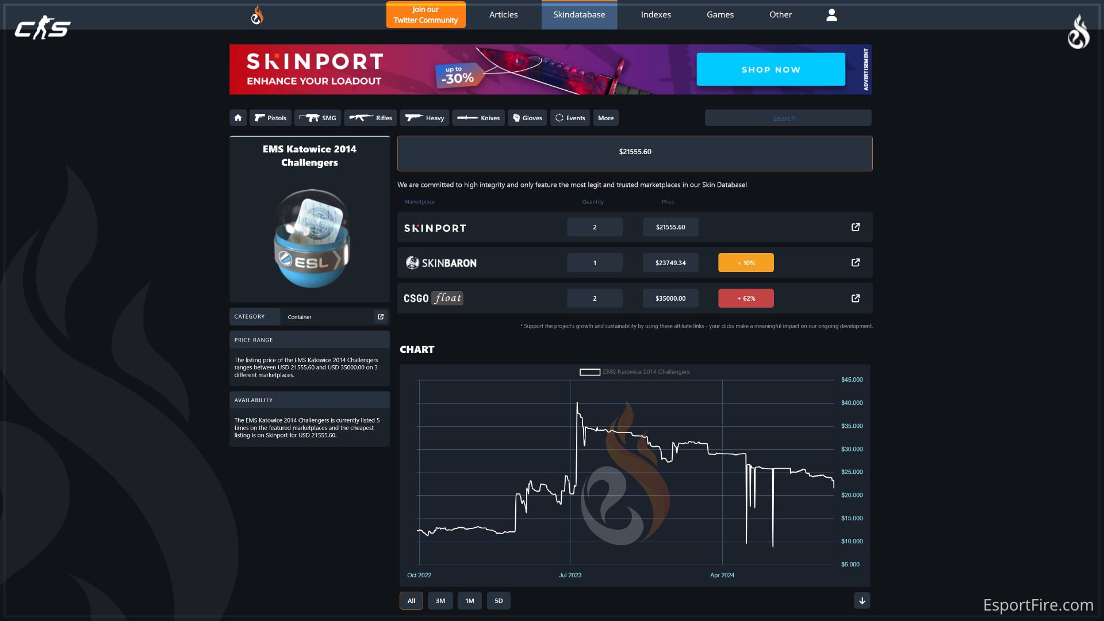Click the Quantity column header

pos(593,202)
